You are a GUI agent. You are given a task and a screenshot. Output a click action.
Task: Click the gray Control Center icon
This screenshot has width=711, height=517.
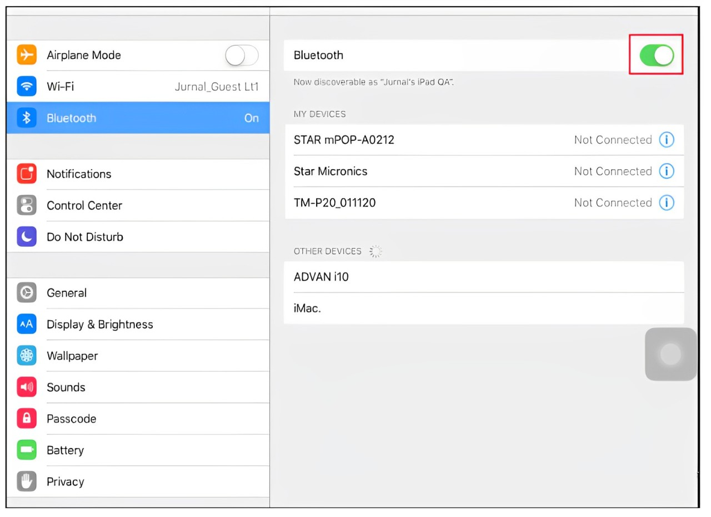pyautogui.click(x=27, y=205)
